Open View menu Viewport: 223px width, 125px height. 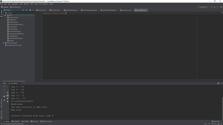9,4
